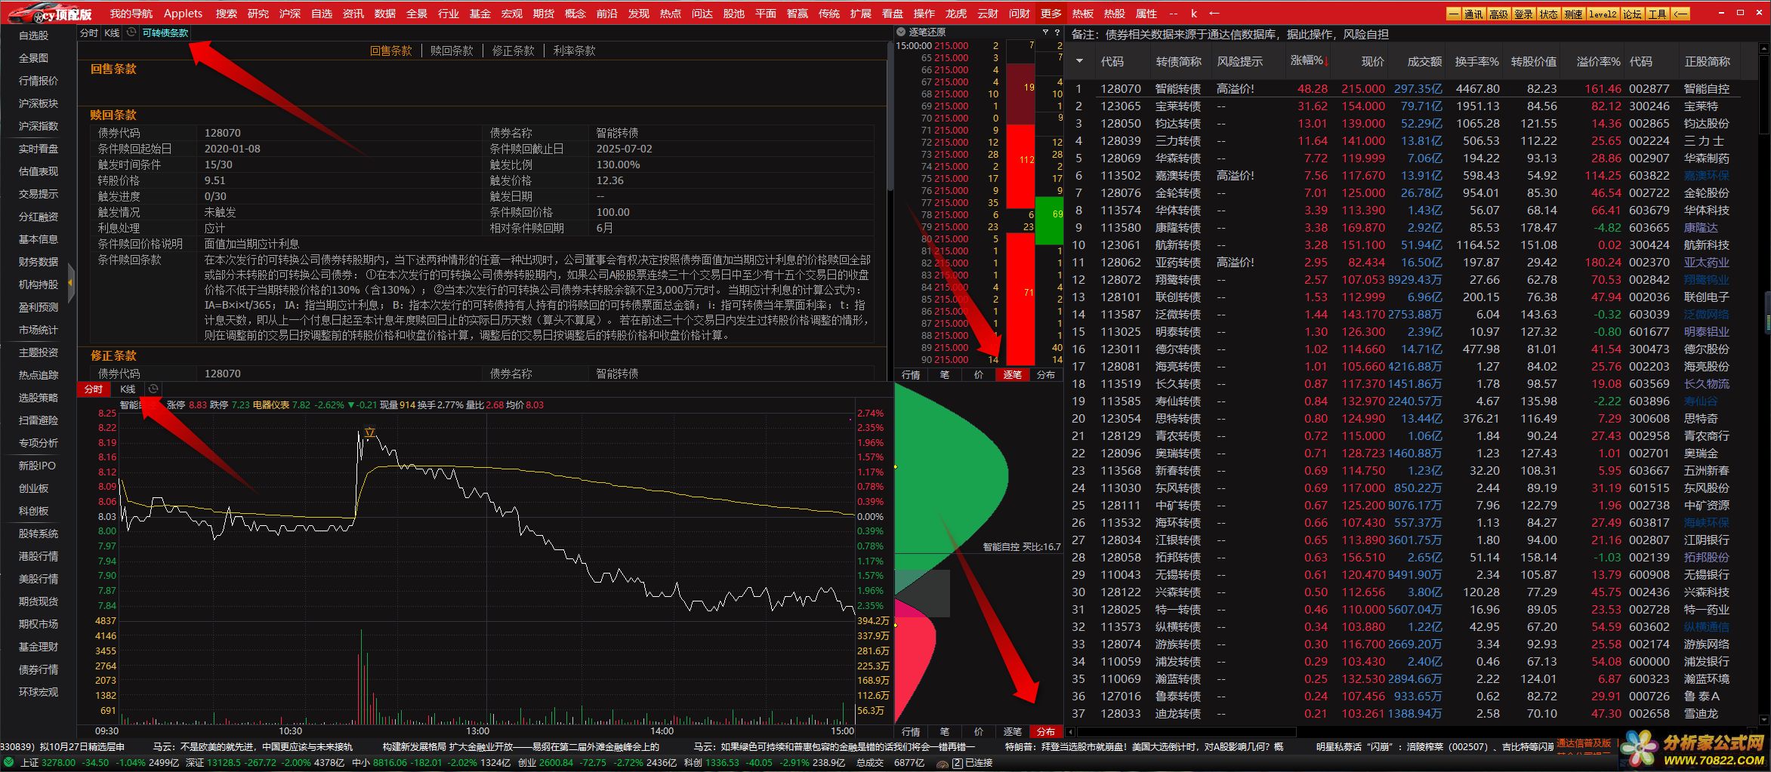This screenshot has width=1771, height=772.
Task: Select the 行情 tab under tick panel
Action: click(911, 374)
